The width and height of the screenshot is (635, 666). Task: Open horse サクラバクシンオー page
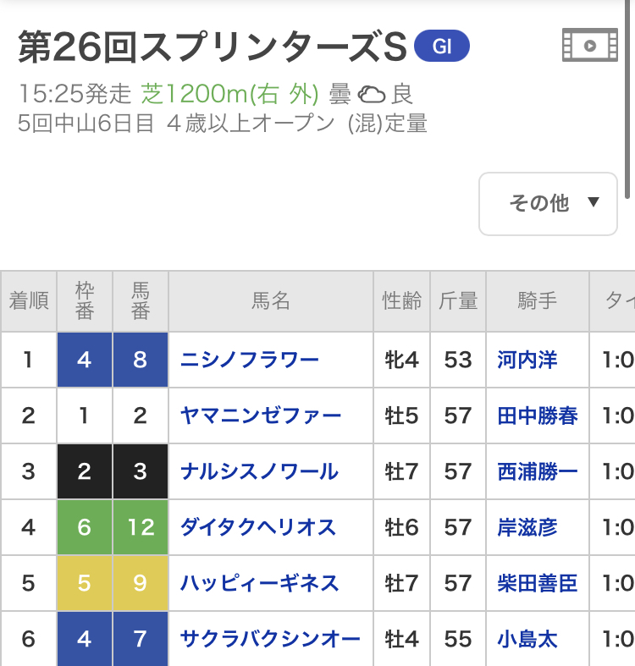point(270,639)
